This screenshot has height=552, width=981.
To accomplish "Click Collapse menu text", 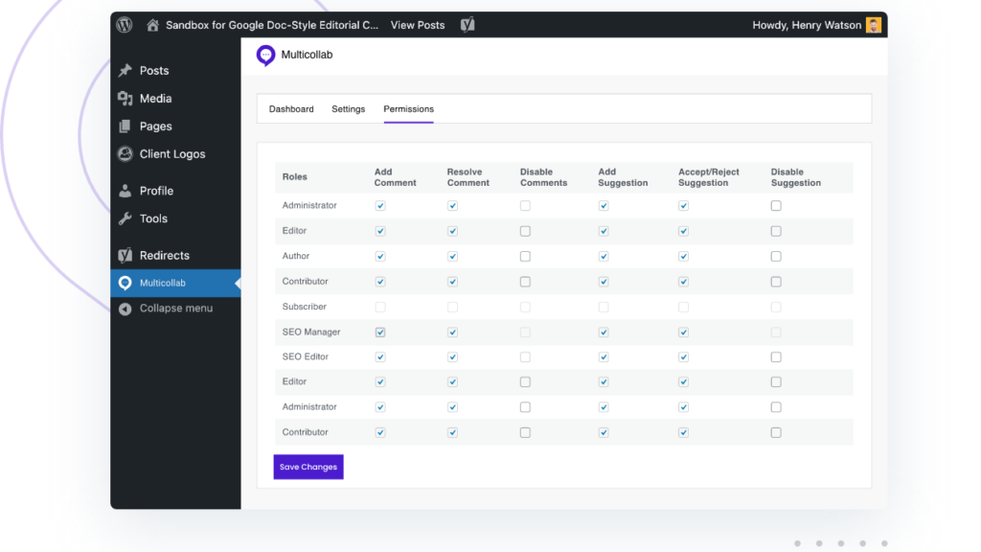I will tap(176, 308).
